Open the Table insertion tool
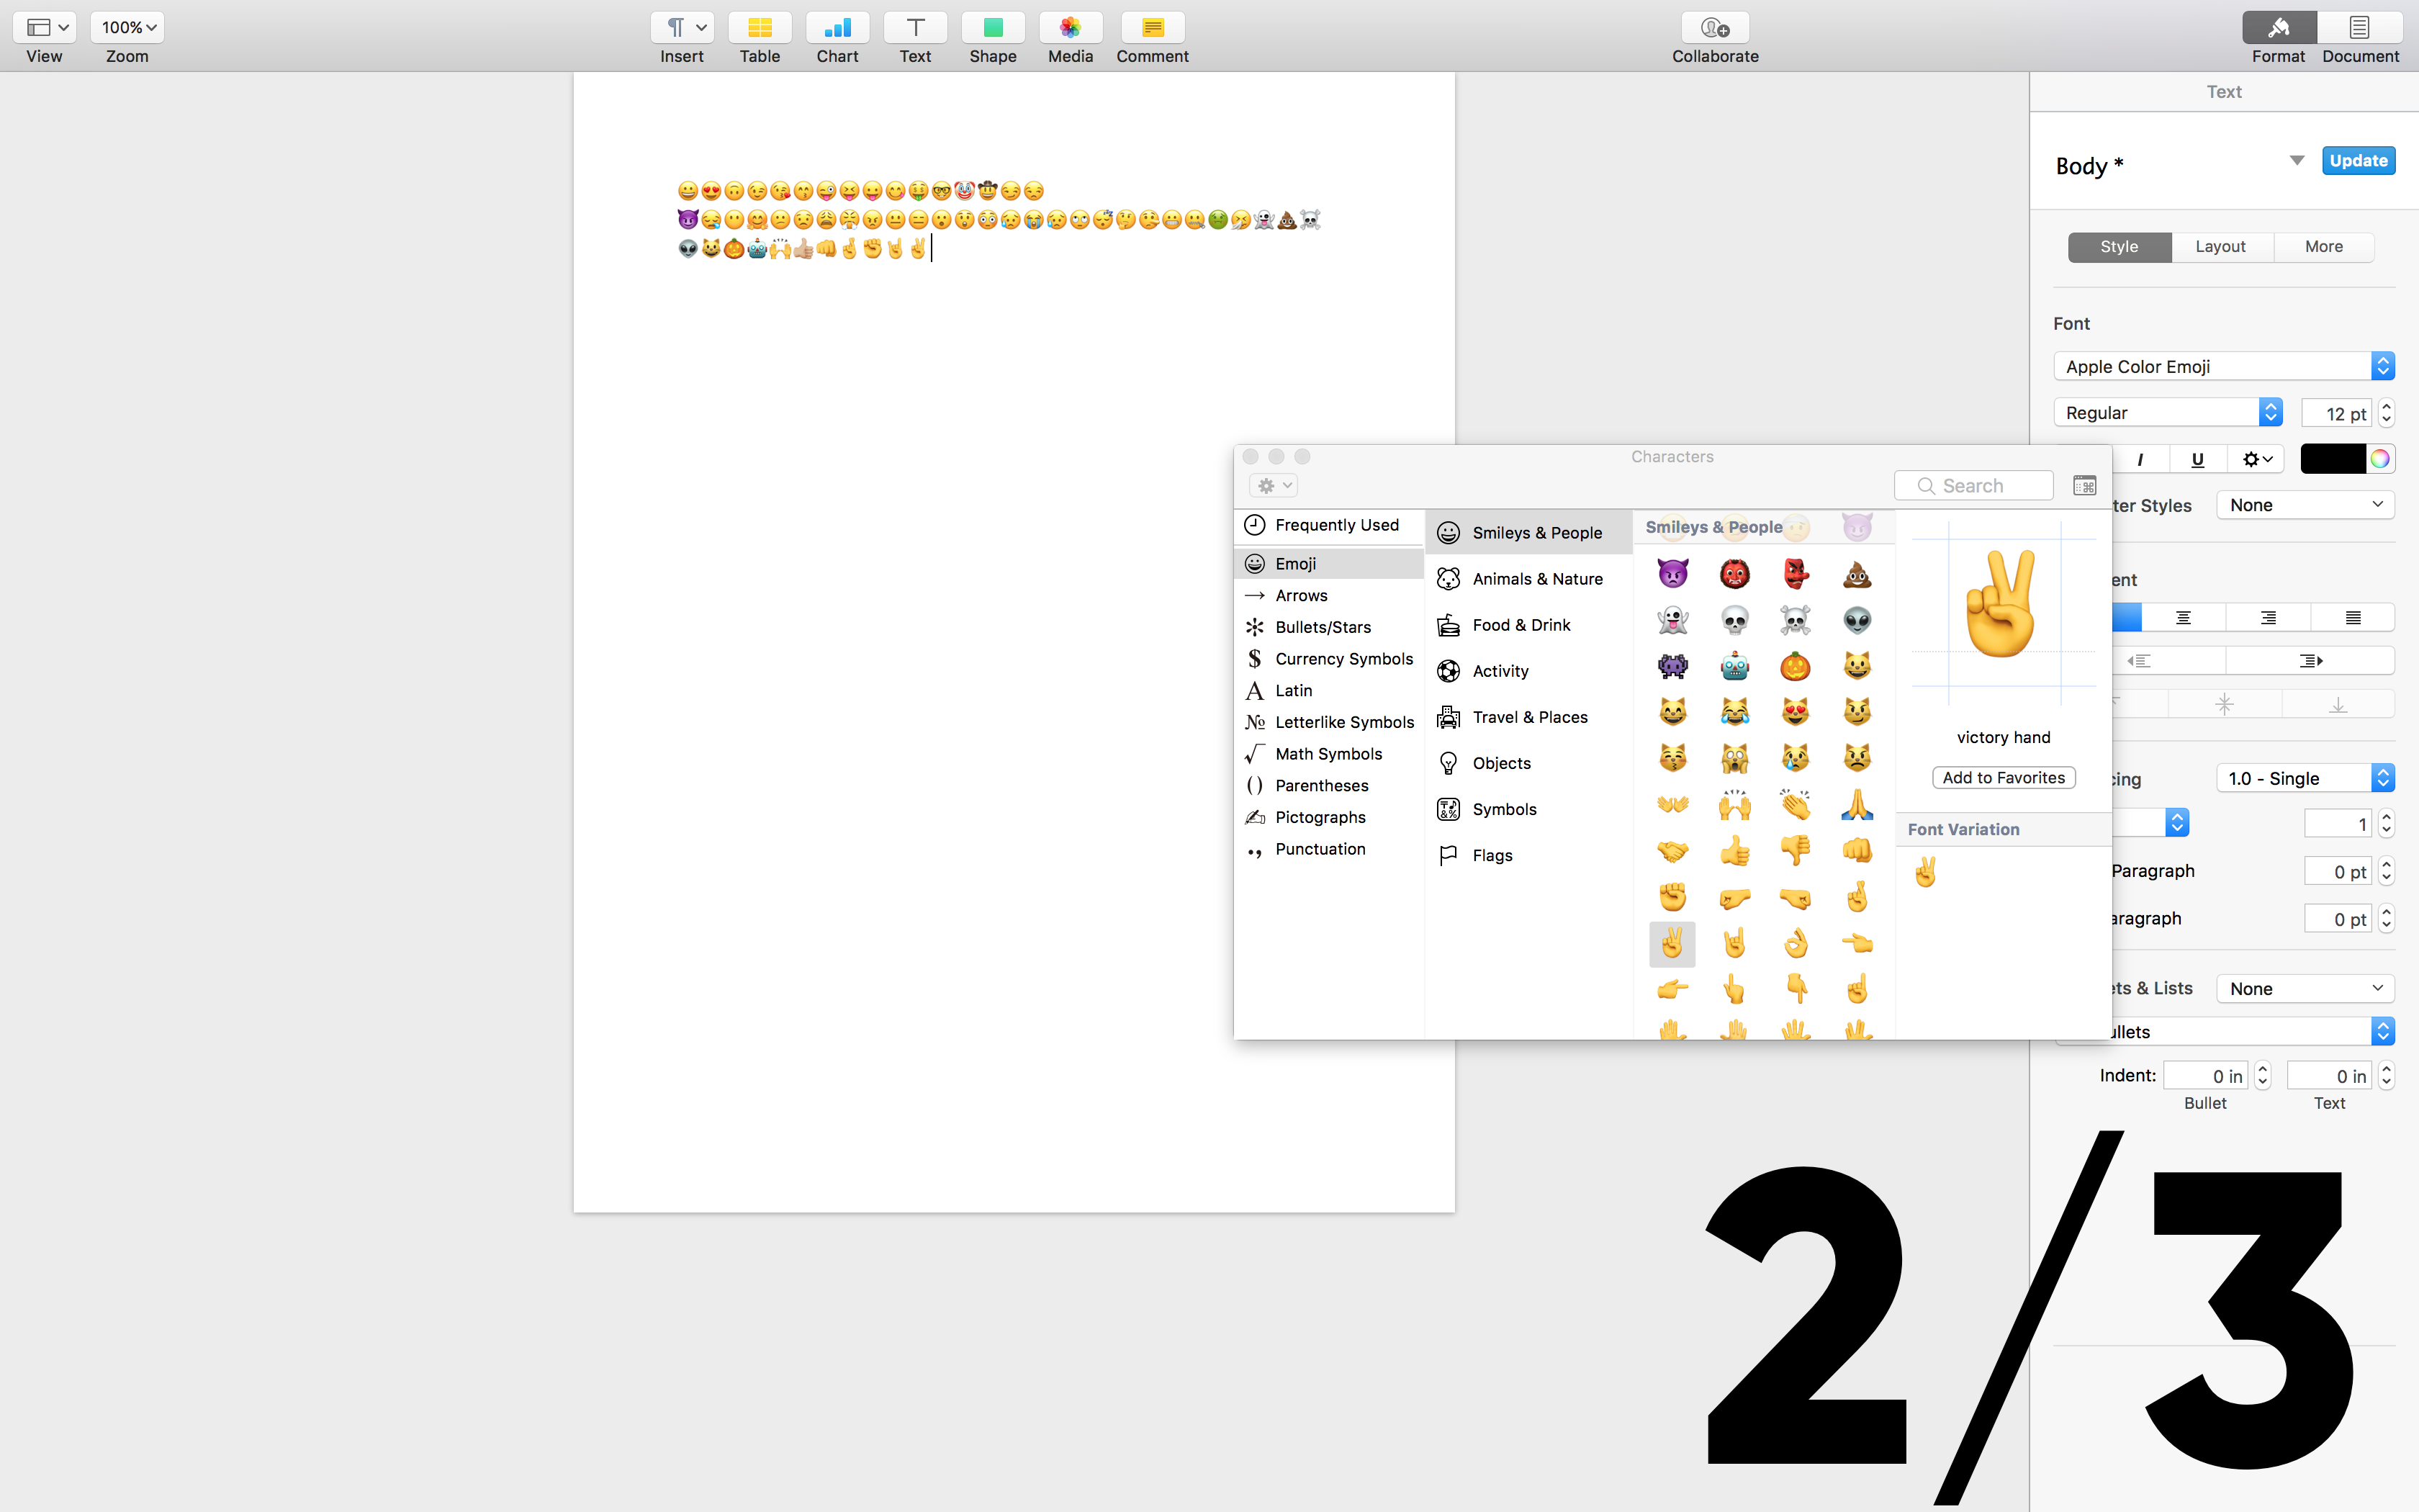Viewport: 2419px width, 1512px height. [x=759, y=28]
